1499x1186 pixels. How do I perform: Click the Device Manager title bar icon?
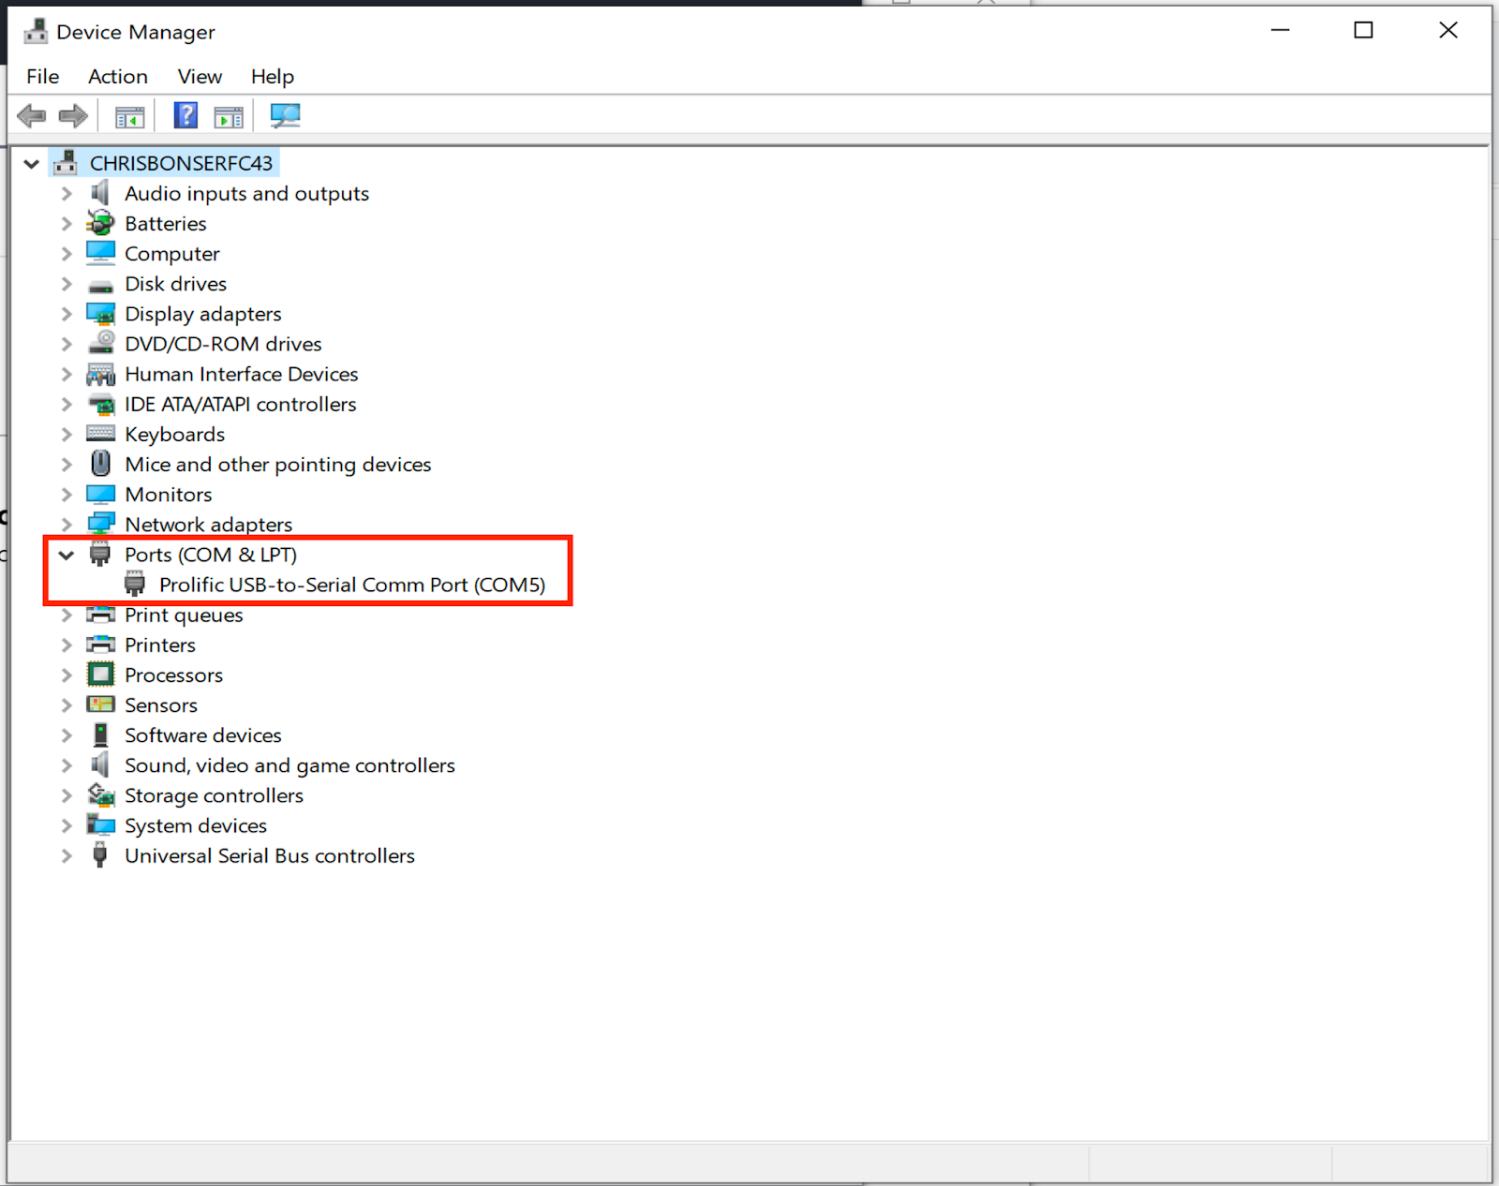(x=35, y=30)
